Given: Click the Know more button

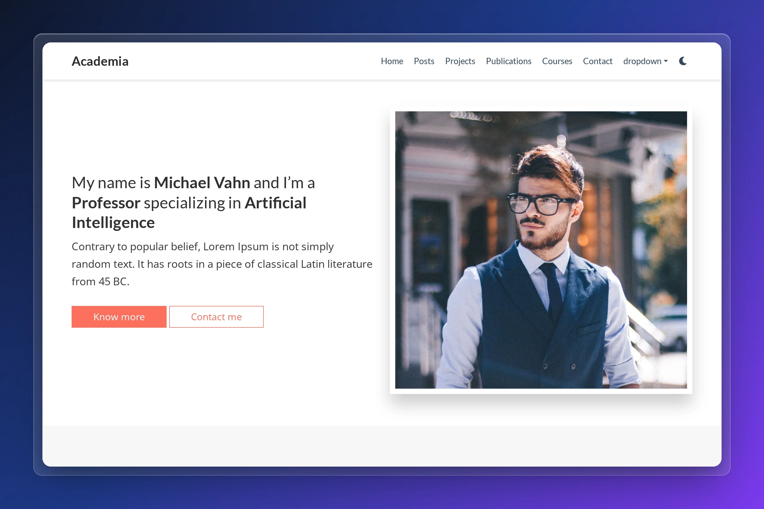Looking at the screenshot, I should pyautogui.click(x=119, y=317).
